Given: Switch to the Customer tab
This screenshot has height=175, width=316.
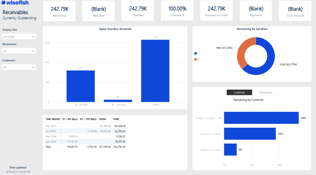Looking at the screenshot, I should point(239,92).
